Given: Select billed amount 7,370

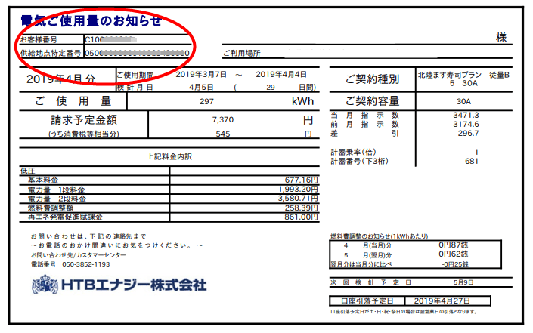Looking at the screenshot, I should (222, 119).
